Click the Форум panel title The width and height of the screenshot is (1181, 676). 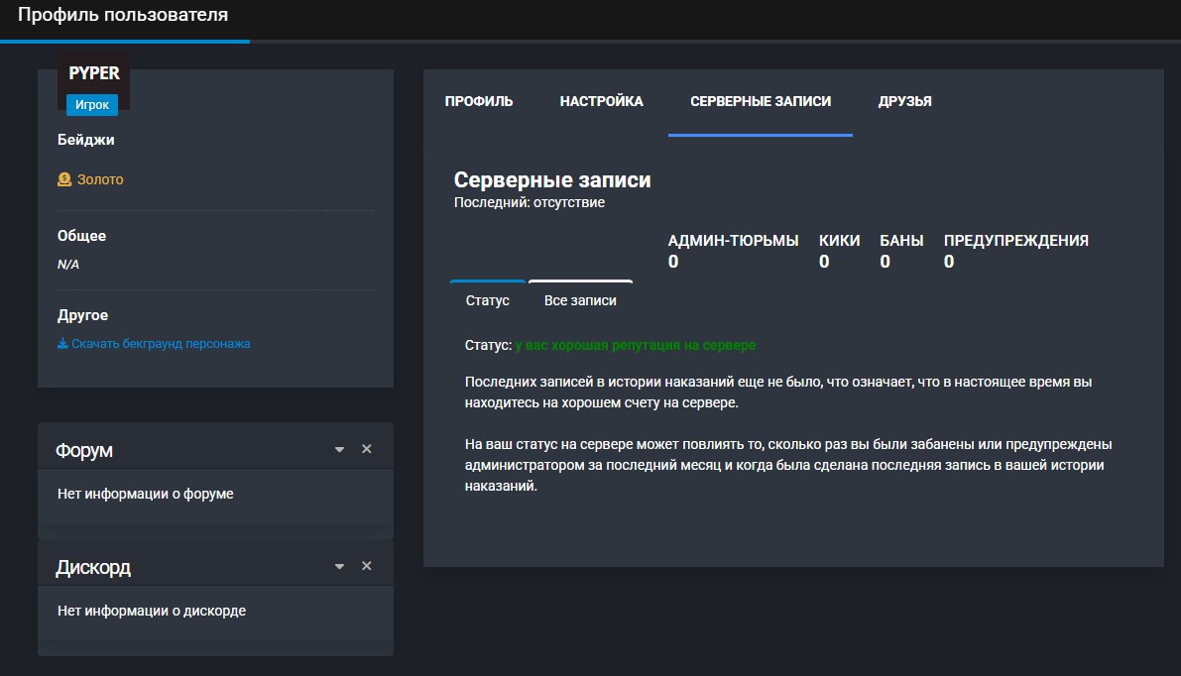83,450
